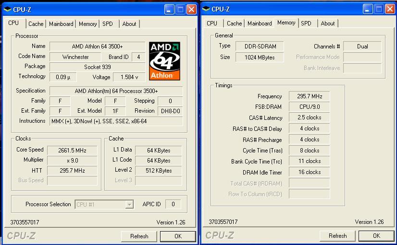Click Refresh in the left CPU-Z window

click(x=139, y=236)
